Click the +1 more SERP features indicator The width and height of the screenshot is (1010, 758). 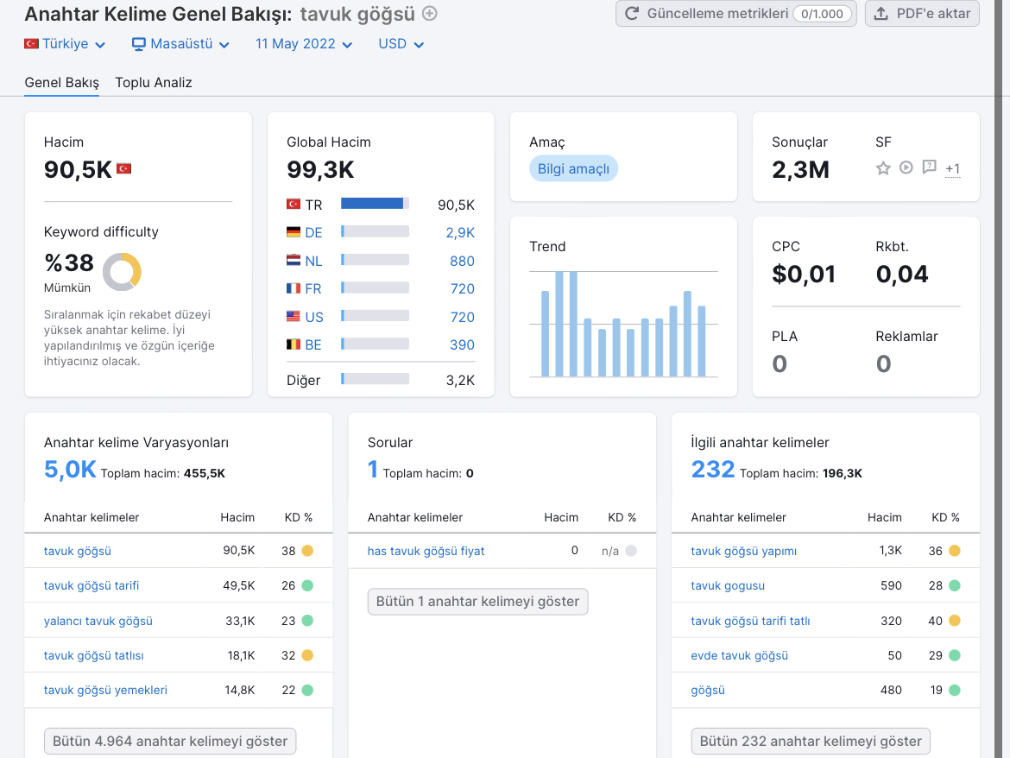953,168
